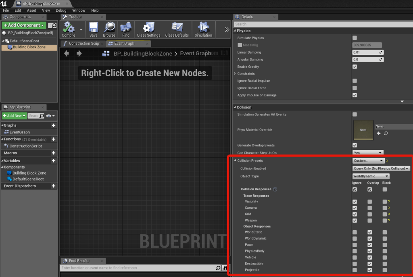Select Building Block Zone in Components tree
This screenshot has width=413, height=277.
tap(29, 47)
